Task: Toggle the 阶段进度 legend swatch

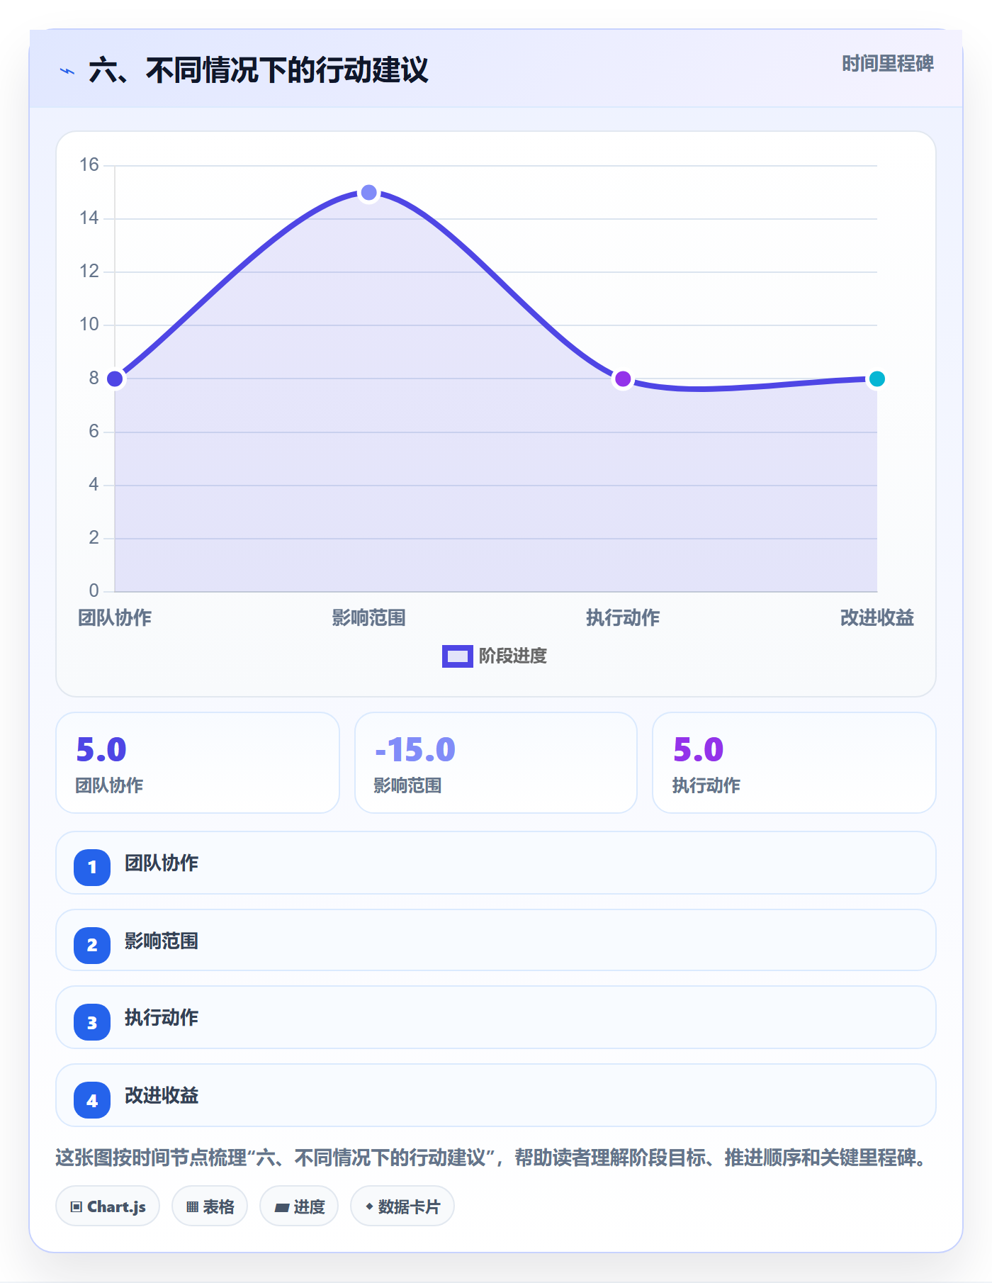Action: tap(457, 656)
